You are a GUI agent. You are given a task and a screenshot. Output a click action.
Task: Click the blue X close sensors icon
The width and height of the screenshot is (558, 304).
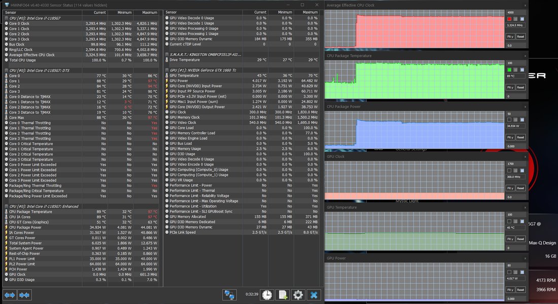314,295
